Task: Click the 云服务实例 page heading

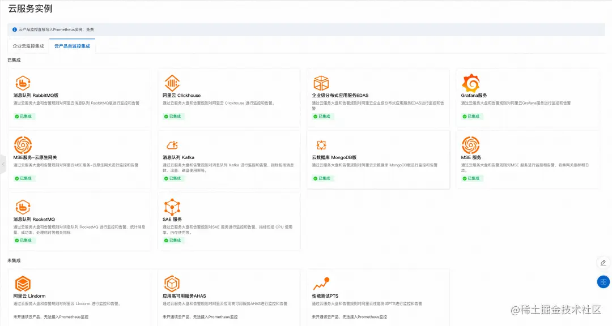Action: click(31, 8)
